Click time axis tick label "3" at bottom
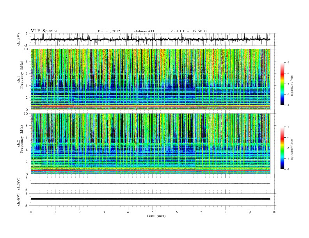The image size is (309, 238). pyautogui.click(x=104, y=212)
